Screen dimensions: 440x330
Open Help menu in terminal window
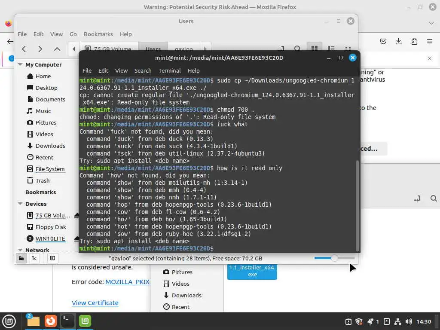tap(194, 71)
